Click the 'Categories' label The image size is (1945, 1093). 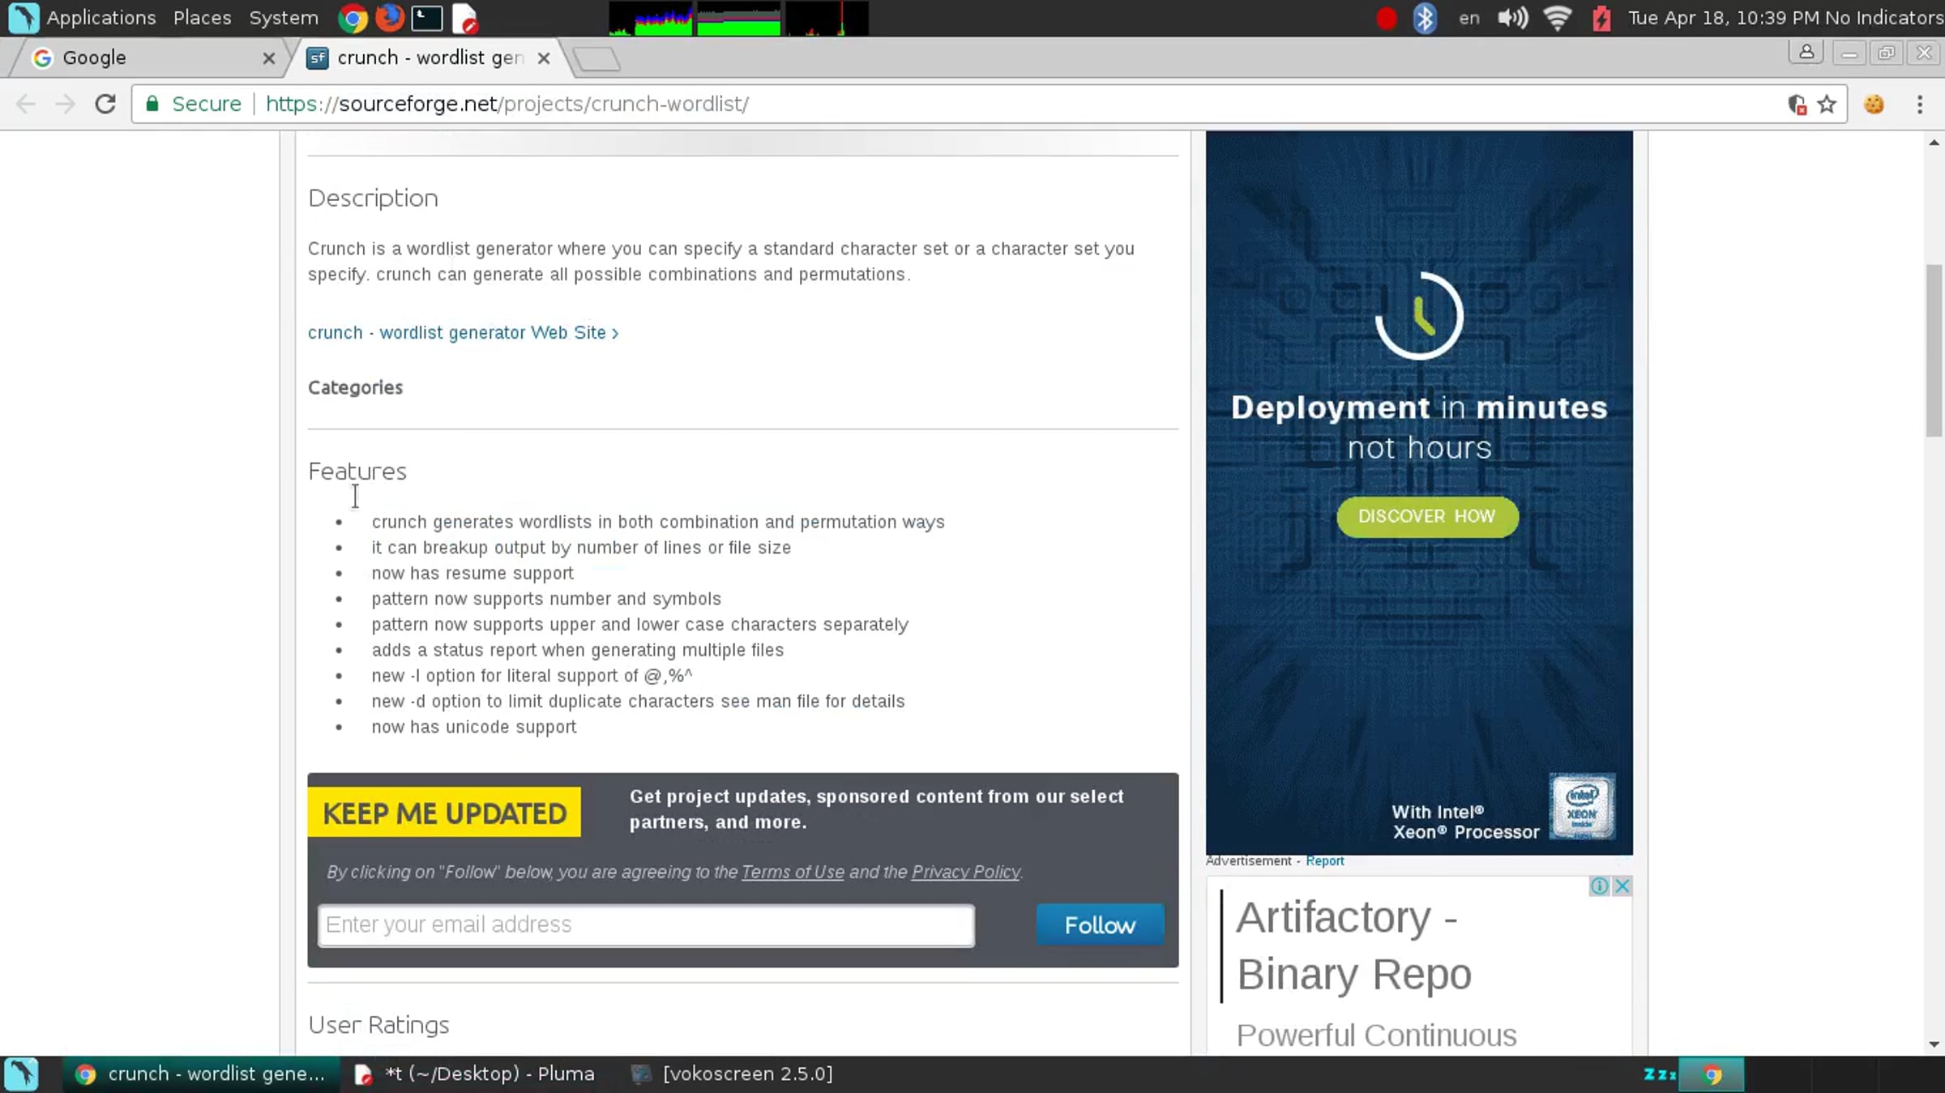[x=355, y=387]
